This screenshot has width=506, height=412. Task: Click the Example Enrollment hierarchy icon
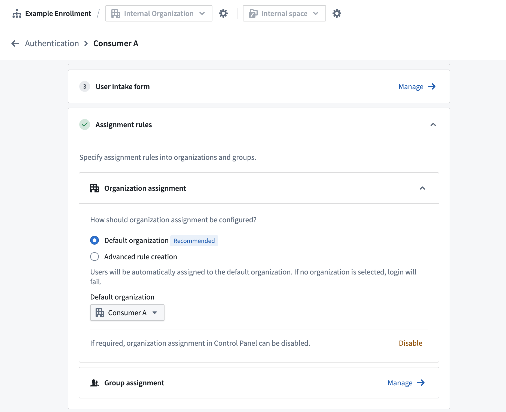coord(17,14)
